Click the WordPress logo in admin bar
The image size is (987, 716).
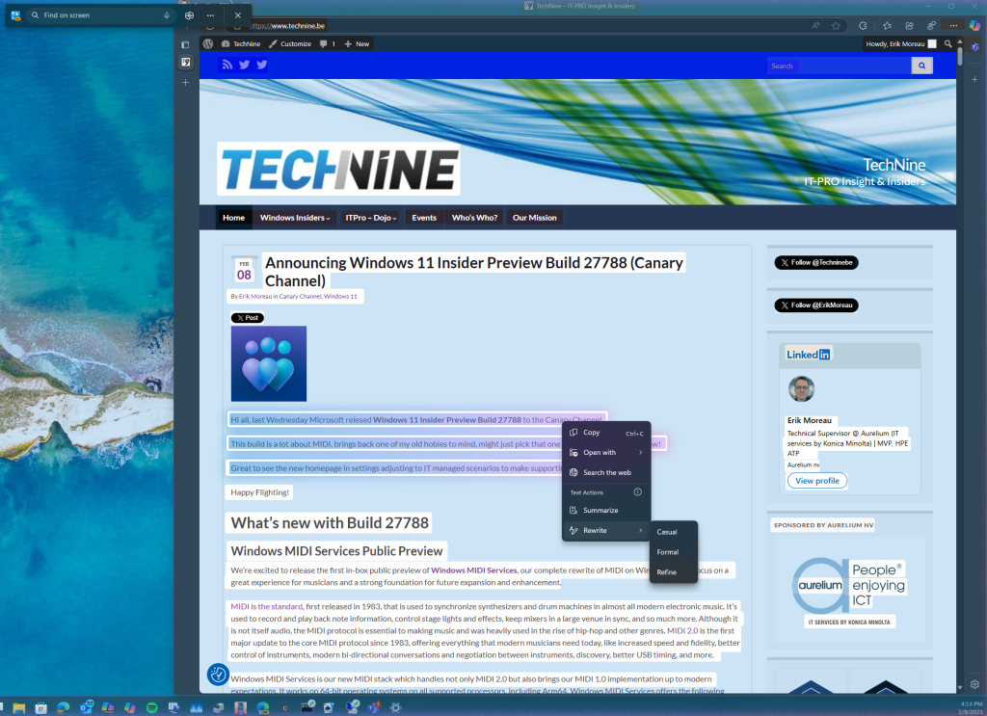coord(208,43)
